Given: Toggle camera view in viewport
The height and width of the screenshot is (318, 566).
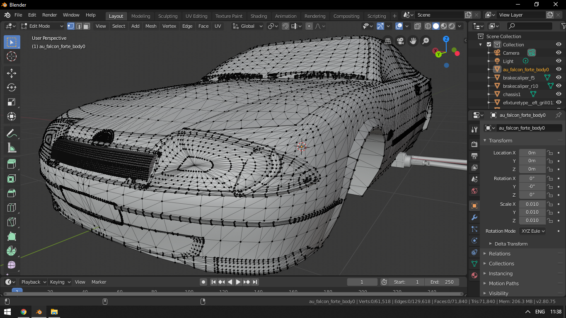Looking at the screenshot, I should (x=400, y=41).
